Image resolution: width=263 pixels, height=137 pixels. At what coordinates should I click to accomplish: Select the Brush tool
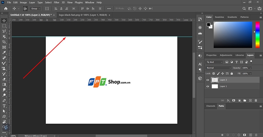click(4, 63)
